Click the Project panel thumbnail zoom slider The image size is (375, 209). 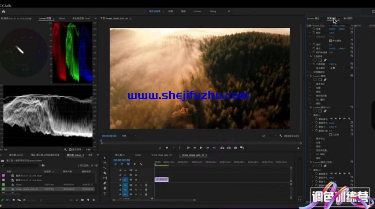pyautogui.click(x=30, y=200)
